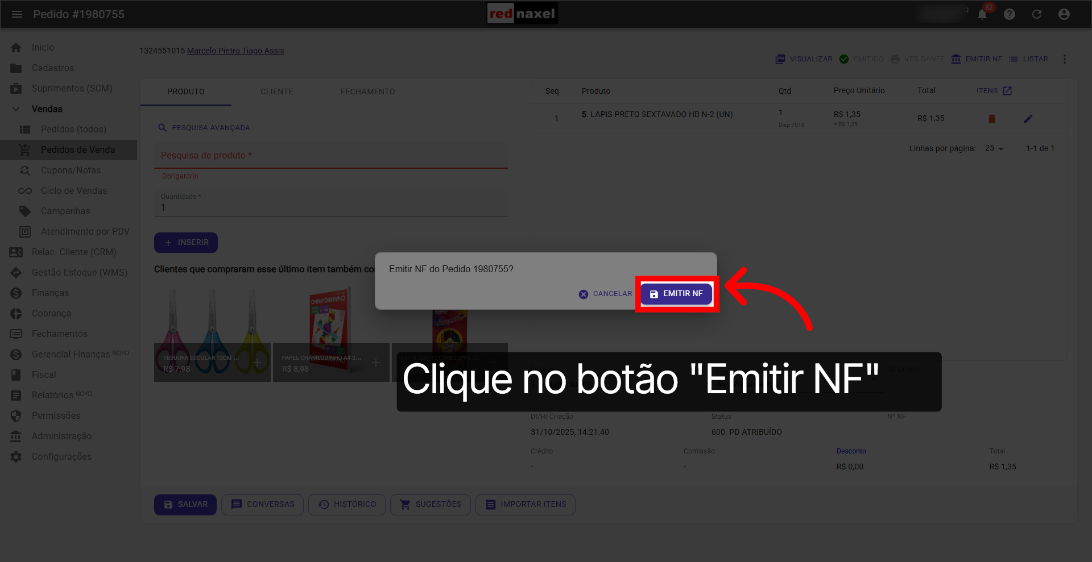Open notifications bell with 82 alerts
The width and height of the screenshot is (1092, 562).
(982, 14)
